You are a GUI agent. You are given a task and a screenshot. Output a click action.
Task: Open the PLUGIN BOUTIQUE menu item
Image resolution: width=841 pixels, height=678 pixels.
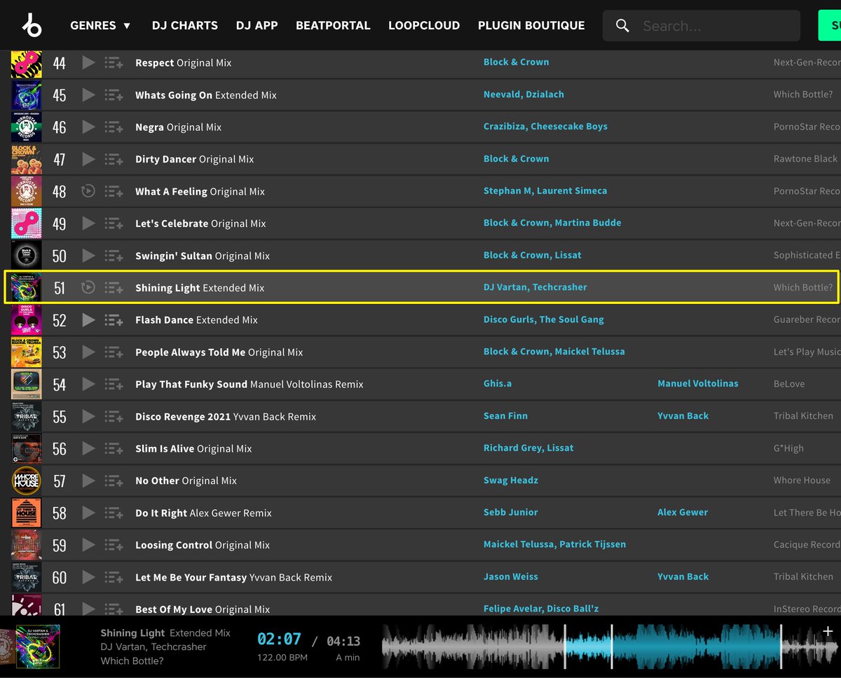[x=531, y=25]
